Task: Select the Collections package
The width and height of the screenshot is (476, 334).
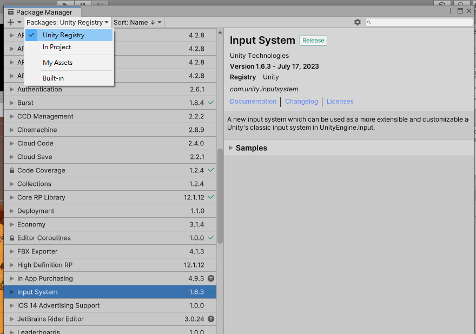Action: click(110, 184)
